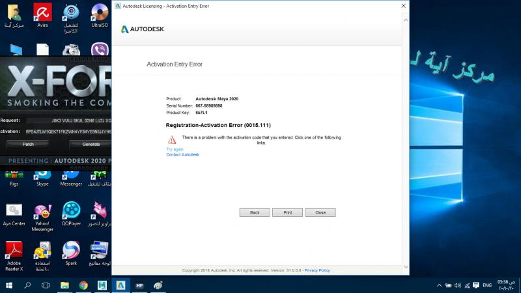
Task: Switch to Google Chrome on the taskbar
Action: pos(83,285)
